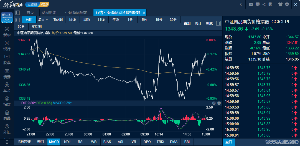
Task: Select the RSI indicator
Action: coord(81,142)
